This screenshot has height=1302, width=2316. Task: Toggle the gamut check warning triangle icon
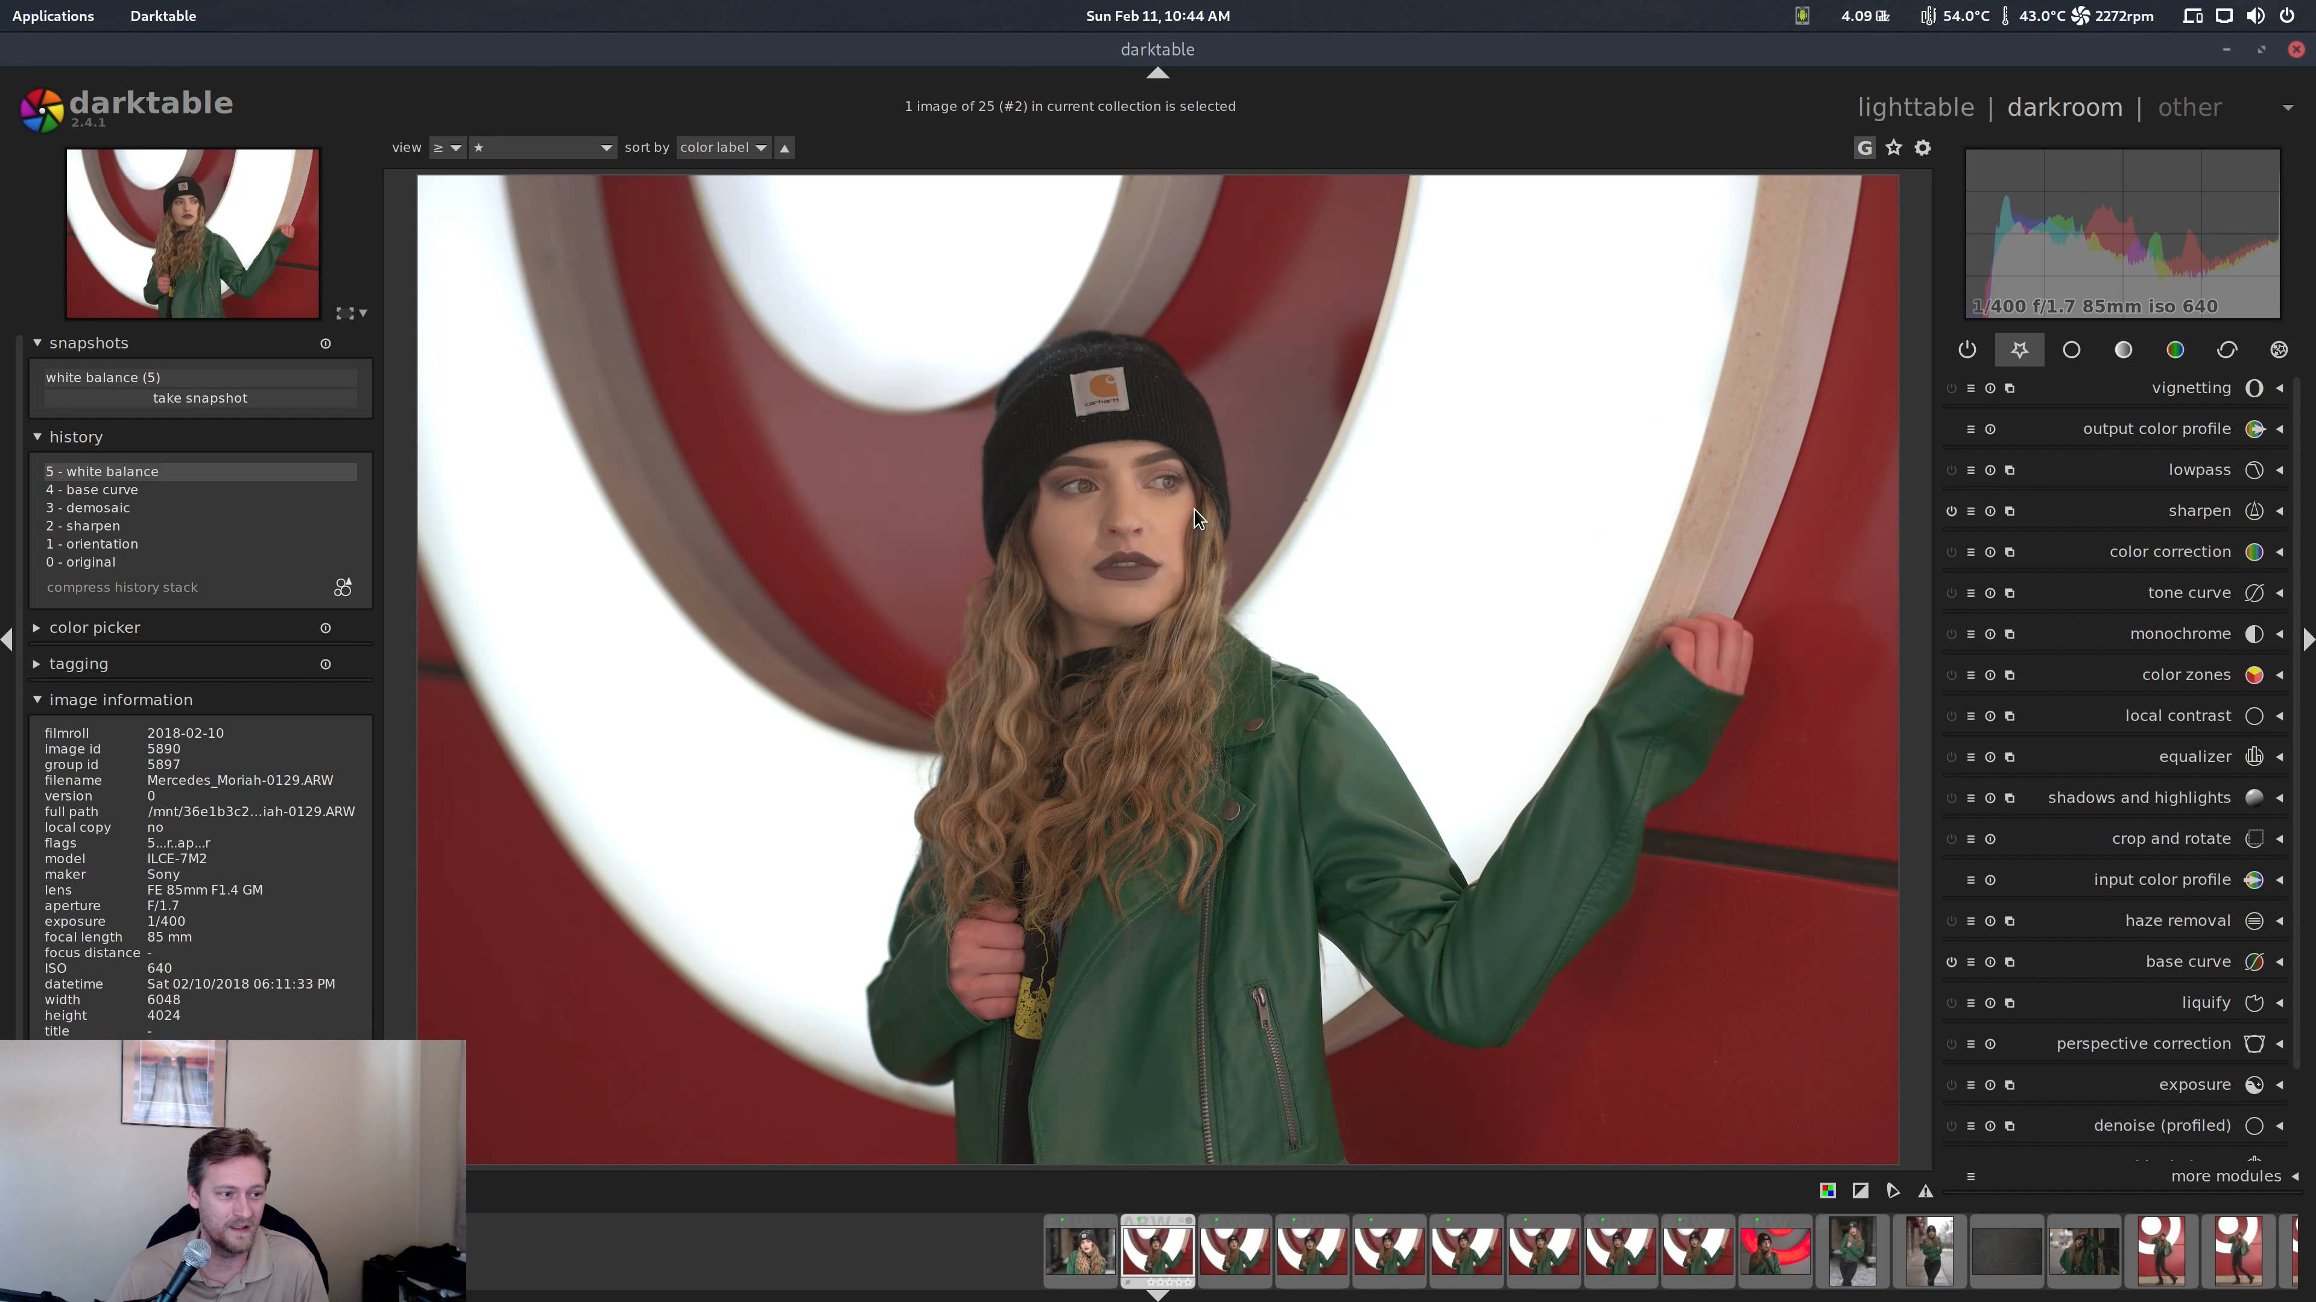[1925, 1190]
